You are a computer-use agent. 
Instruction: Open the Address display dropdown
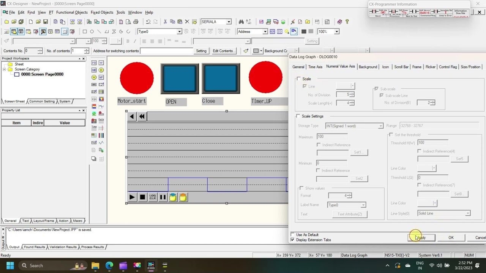click(265, 31)
